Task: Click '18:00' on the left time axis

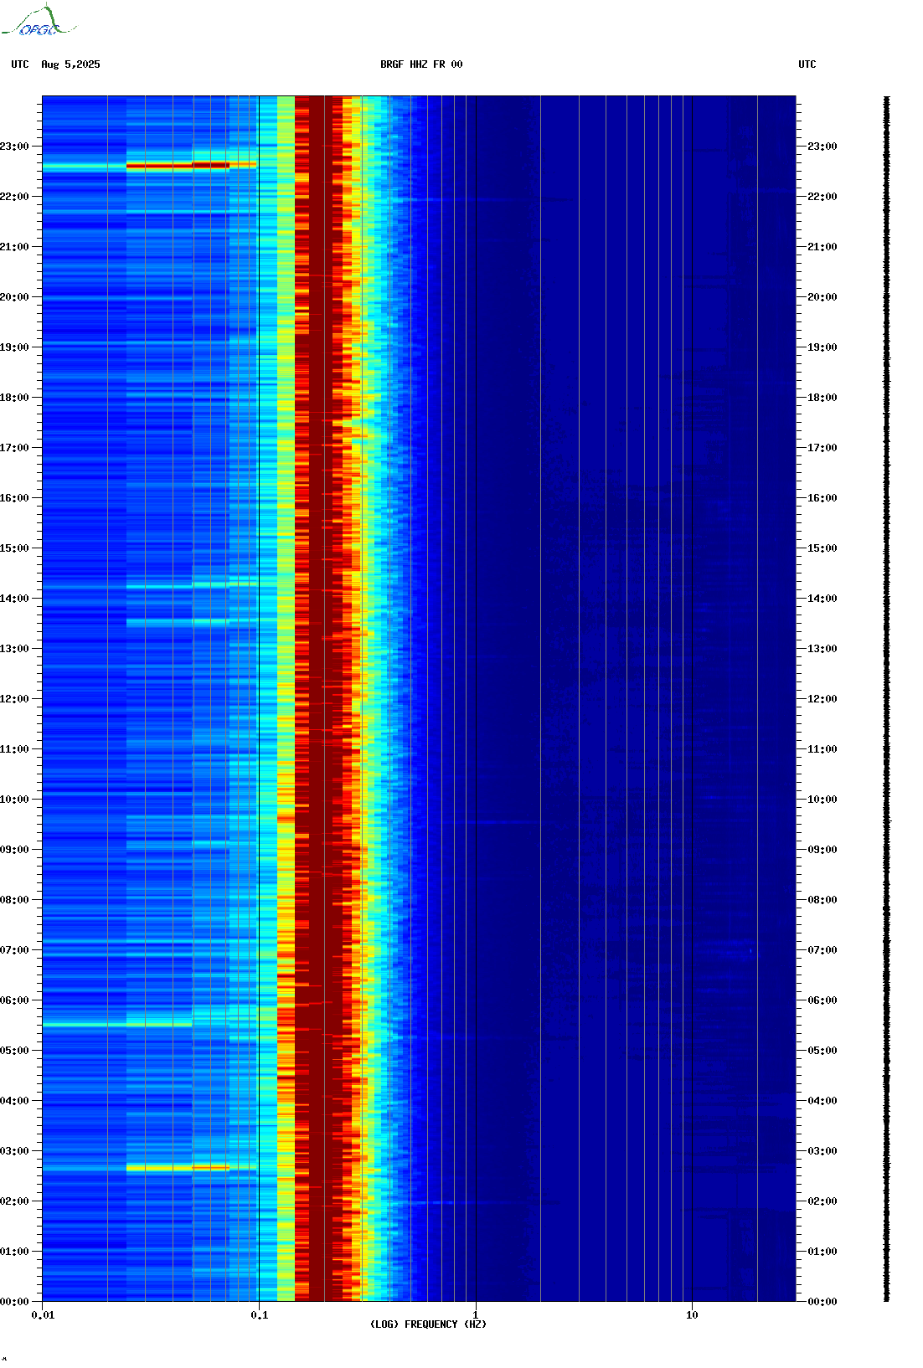Action: coord(14,398)
